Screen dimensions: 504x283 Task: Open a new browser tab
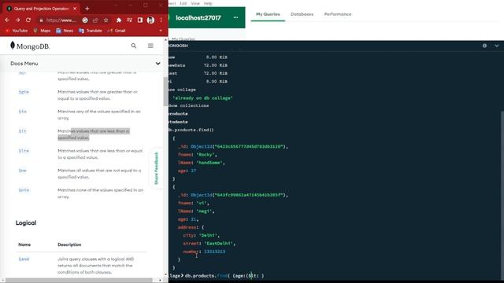click(87, 9)
